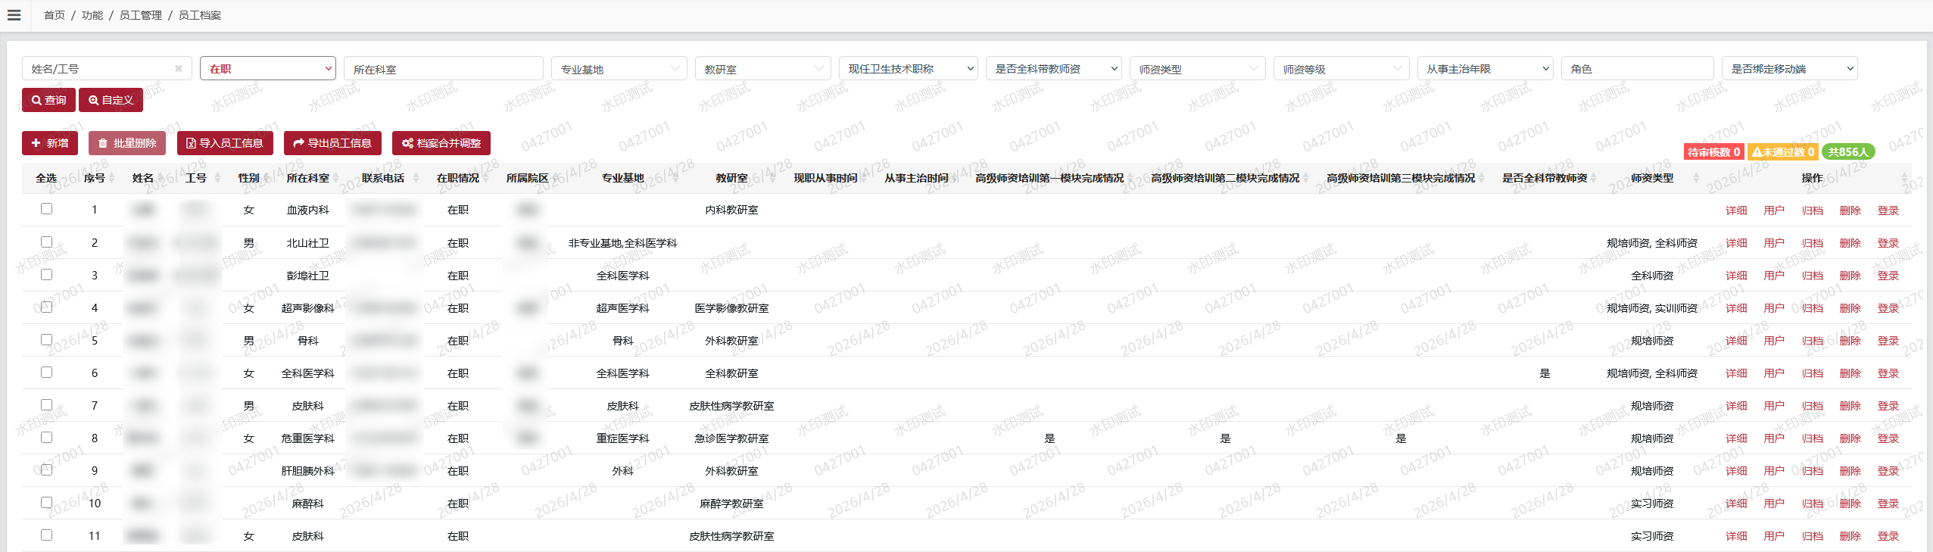This screenshot has height=552, width=1933.
Task: Sort by the 是否全科带教师资 column arrows
Action: tap(1594, 179)
